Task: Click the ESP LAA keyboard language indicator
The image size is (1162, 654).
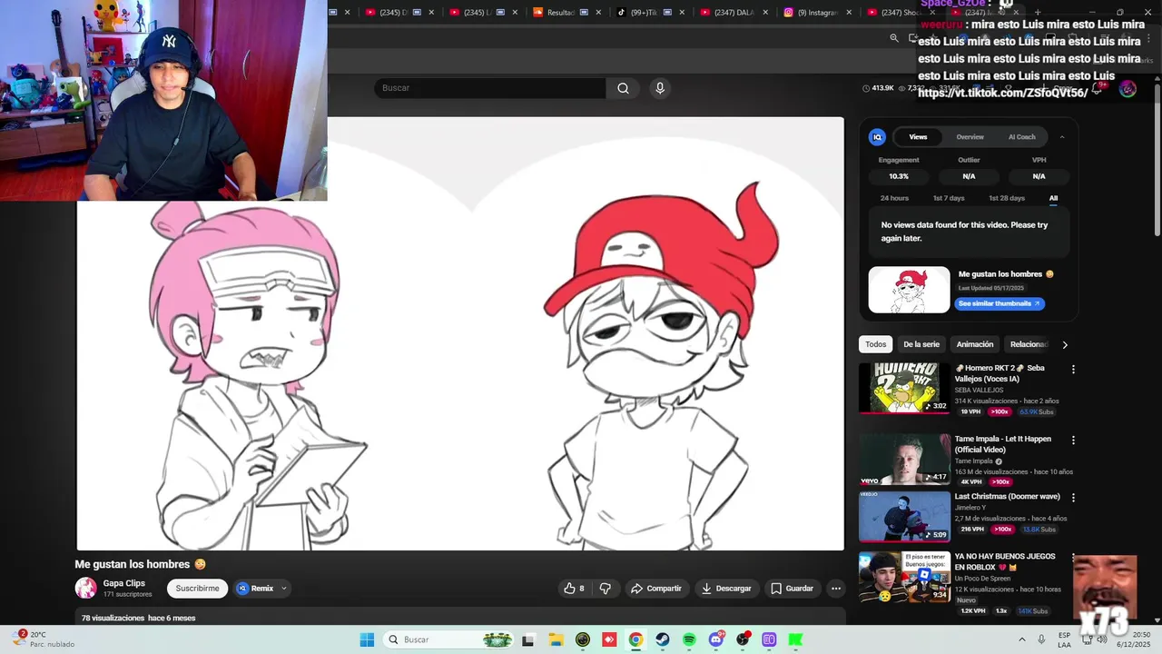Action: pos(1064,639)
